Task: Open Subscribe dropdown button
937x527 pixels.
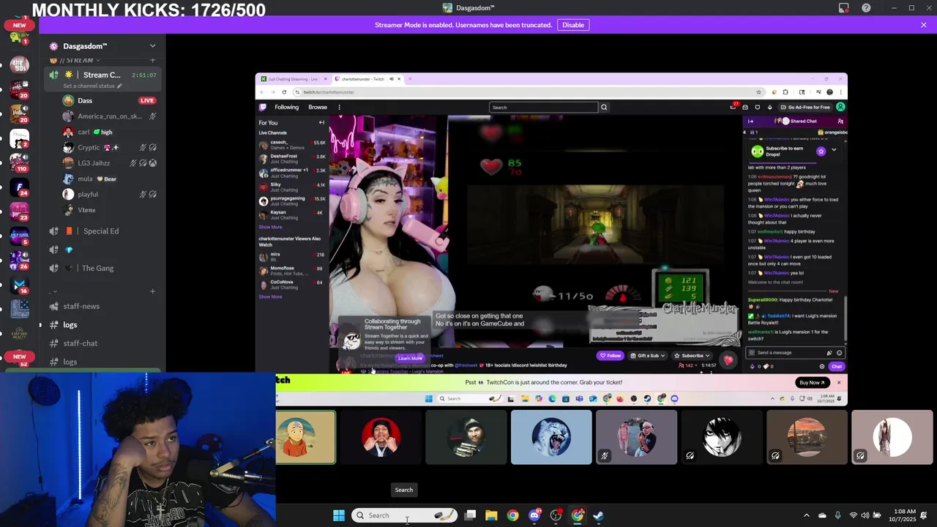Action: coord(692,356)
